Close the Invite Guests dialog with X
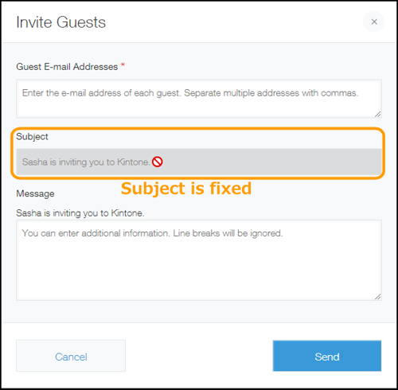Image resolution: width=398 pixels, height=390 pixels. click(x=374, y=21)
